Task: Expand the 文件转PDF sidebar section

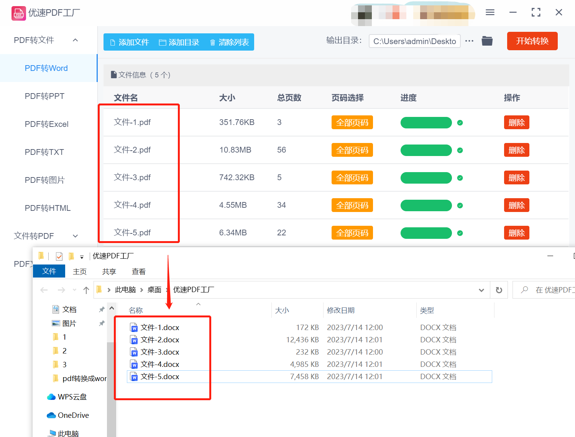Action: (x=76, y=236)
